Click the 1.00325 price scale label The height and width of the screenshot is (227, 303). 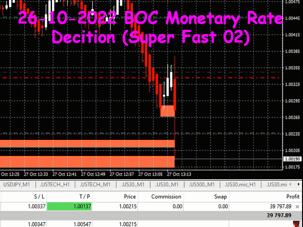tap(294, 84)
